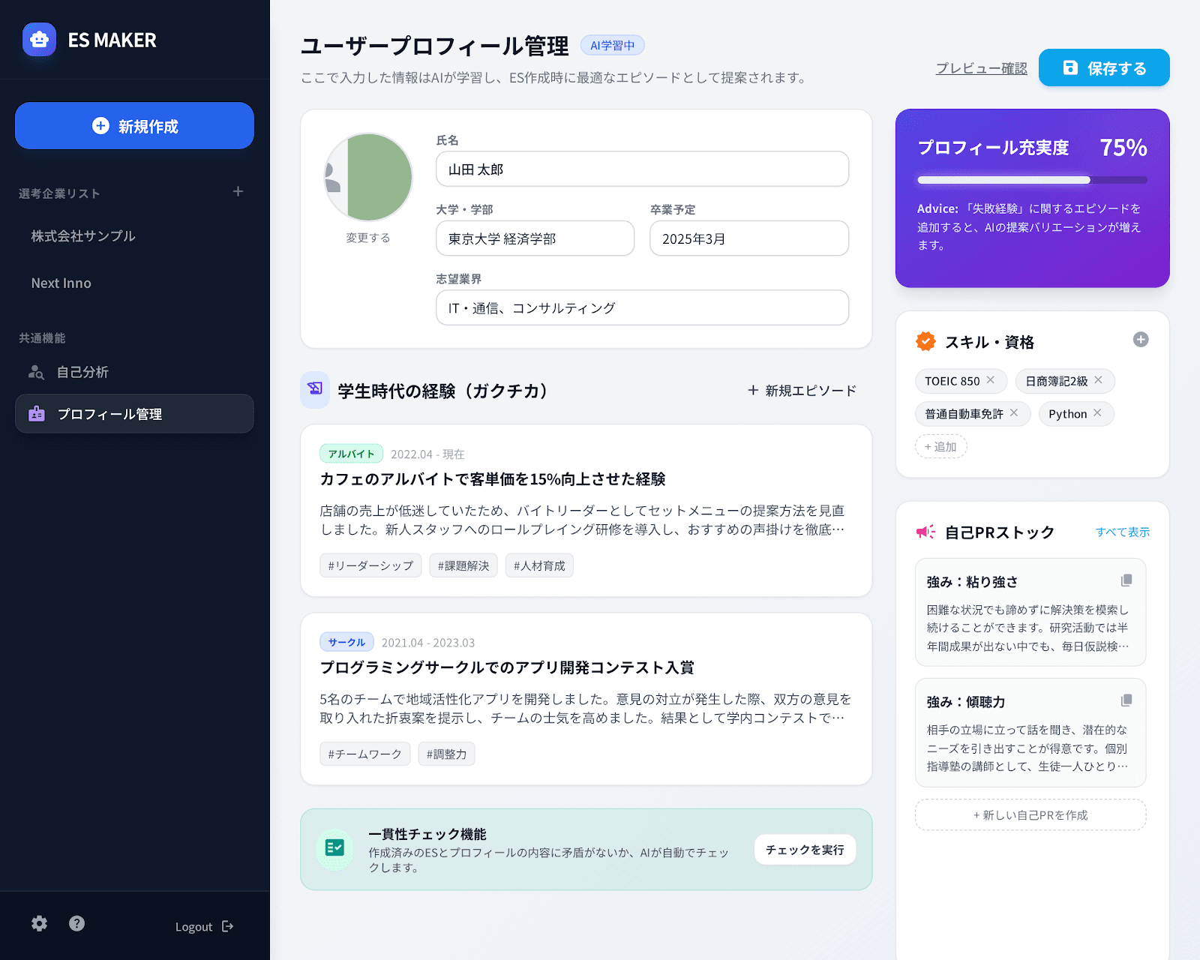This screenshot has width=1200, height=960.
Task: Click the 氏名 name input field
Action: pos(642,169)
